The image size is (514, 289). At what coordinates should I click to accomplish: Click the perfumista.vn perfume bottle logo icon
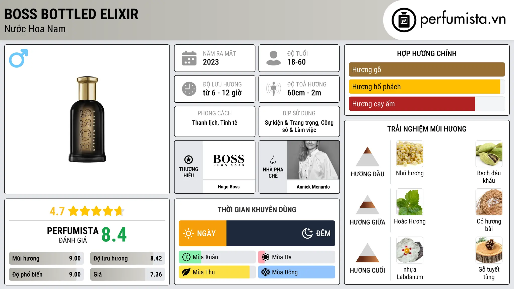404,20
